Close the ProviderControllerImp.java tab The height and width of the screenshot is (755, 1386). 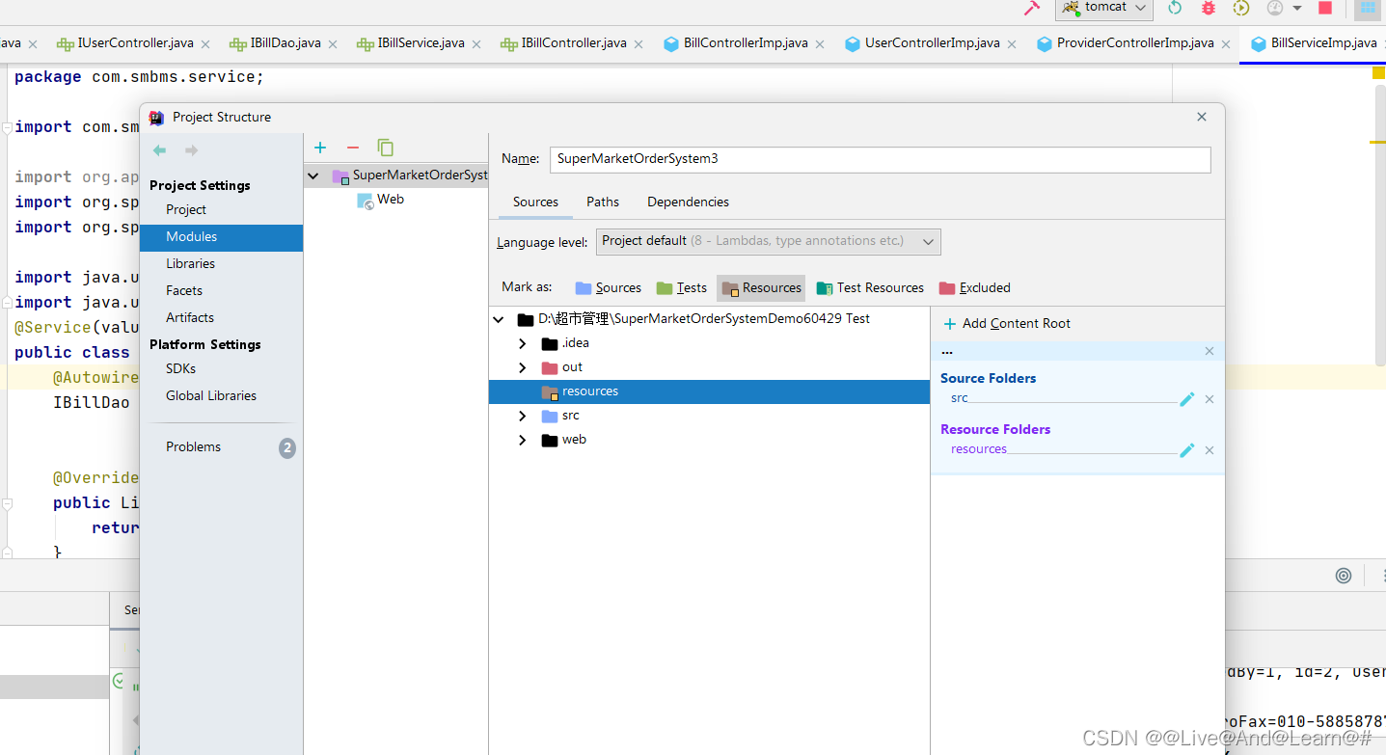point(1226,44)
